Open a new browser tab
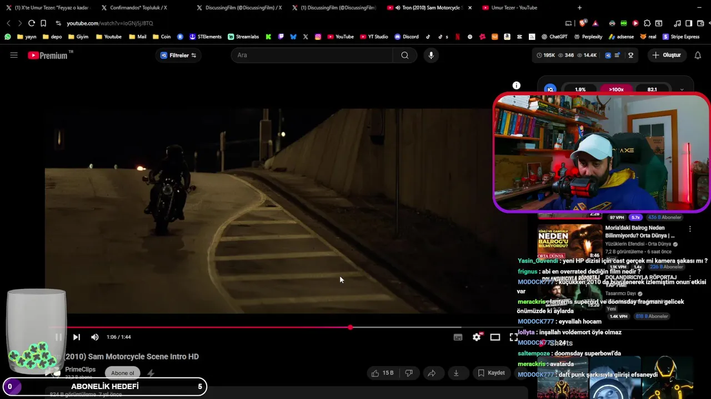711x399 pixels. tap(579, 8)
